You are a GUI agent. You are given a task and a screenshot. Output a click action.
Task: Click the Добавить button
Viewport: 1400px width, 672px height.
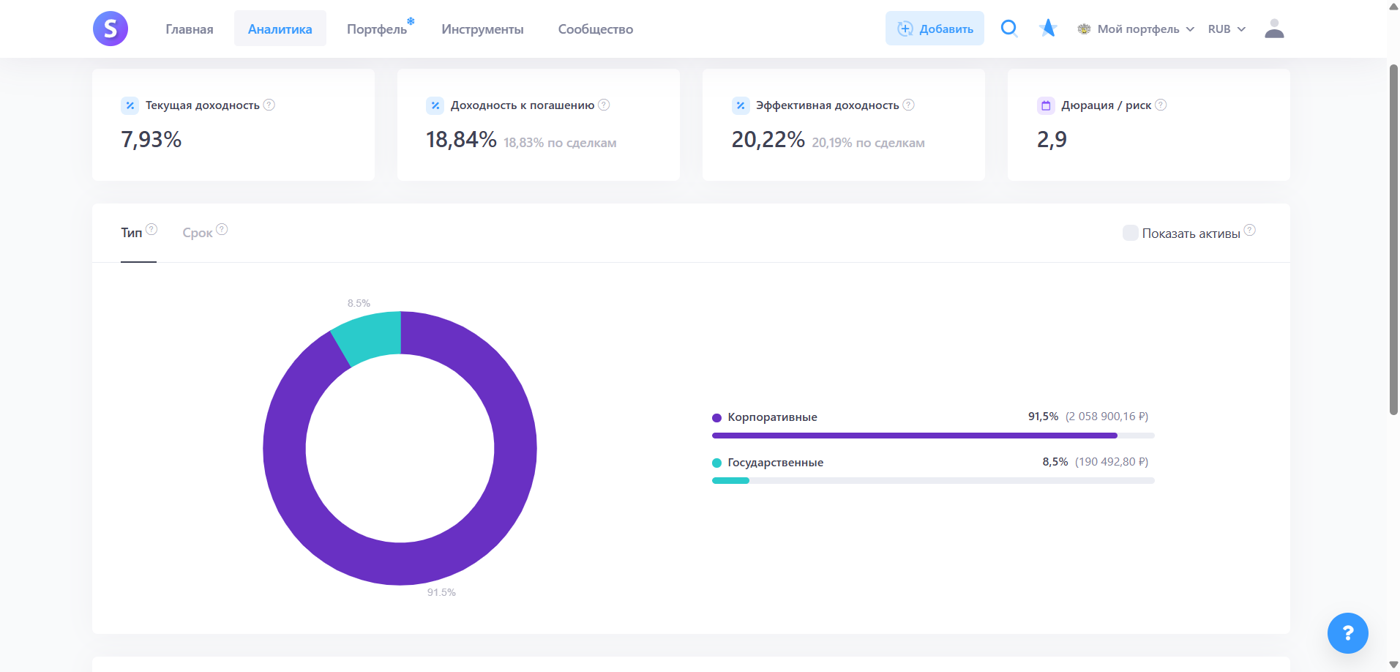935,29
